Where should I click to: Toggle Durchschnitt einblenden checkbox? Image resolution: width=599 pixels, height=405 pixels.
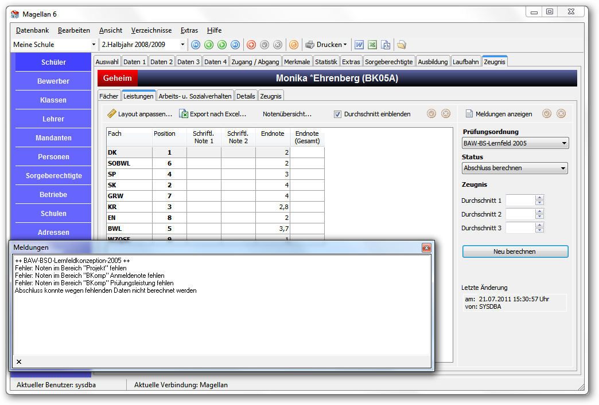pyautogui.click(x=338, y=114)
